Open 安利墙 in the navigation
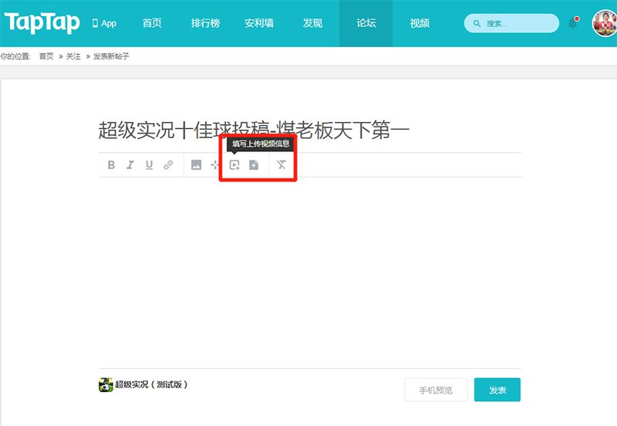617x426 pixels. [259, 23]
